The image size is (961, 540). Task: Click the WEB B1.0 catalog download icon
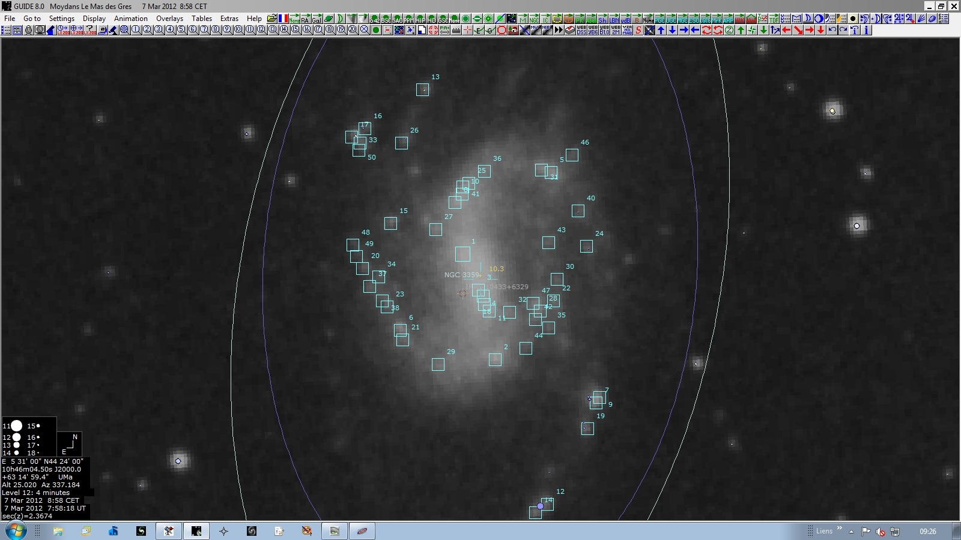click(x=604, y=29)
